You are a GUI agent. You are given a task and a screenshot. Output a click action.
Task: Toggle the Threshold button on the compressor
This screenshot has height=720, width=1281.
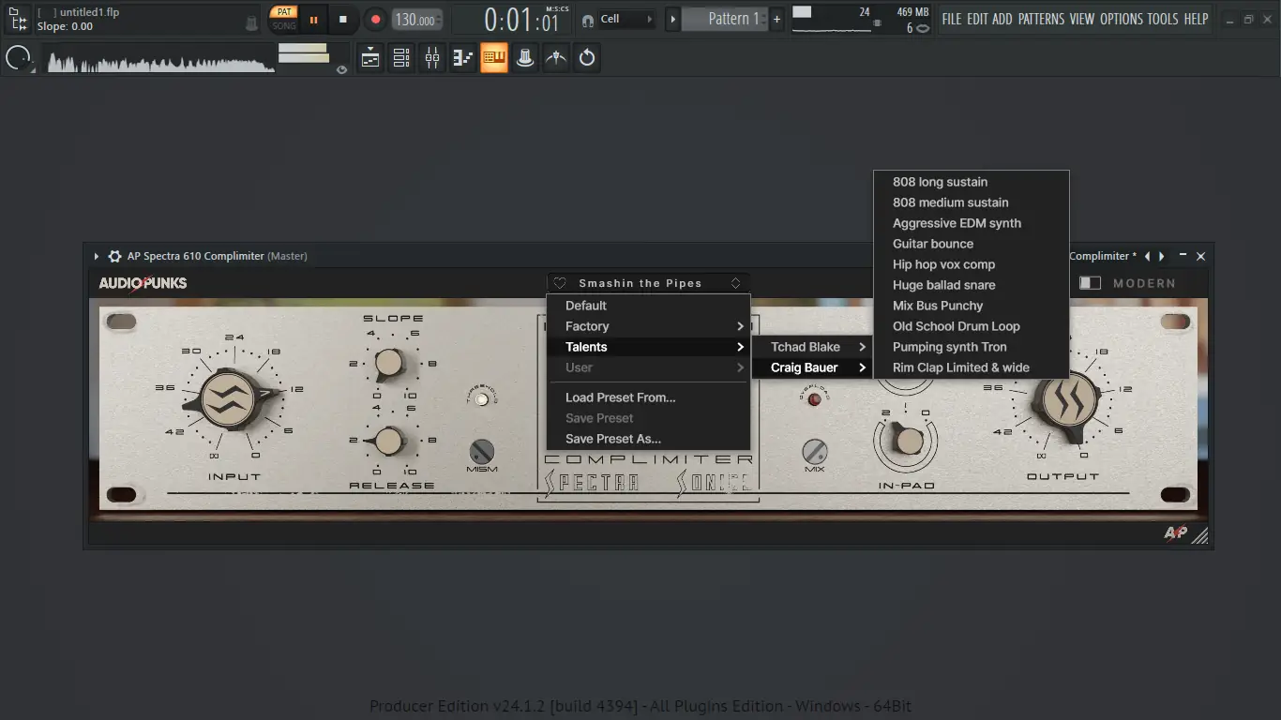(482, 399)
